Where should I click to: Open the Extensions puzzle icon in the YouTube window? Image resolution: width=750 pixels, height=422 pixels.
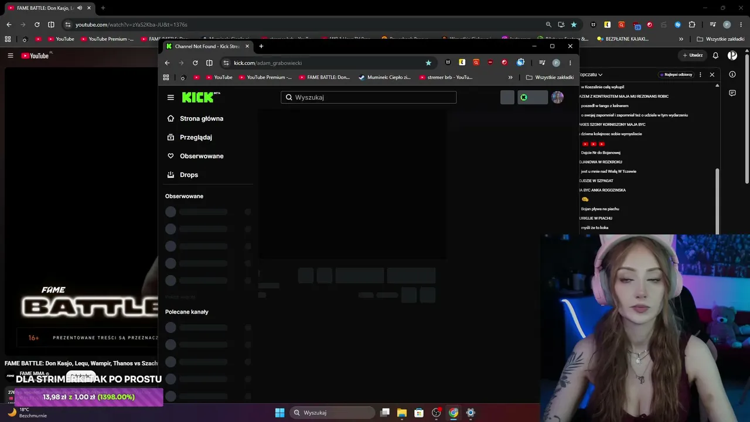pyautogui.click(x=692, y=25)
